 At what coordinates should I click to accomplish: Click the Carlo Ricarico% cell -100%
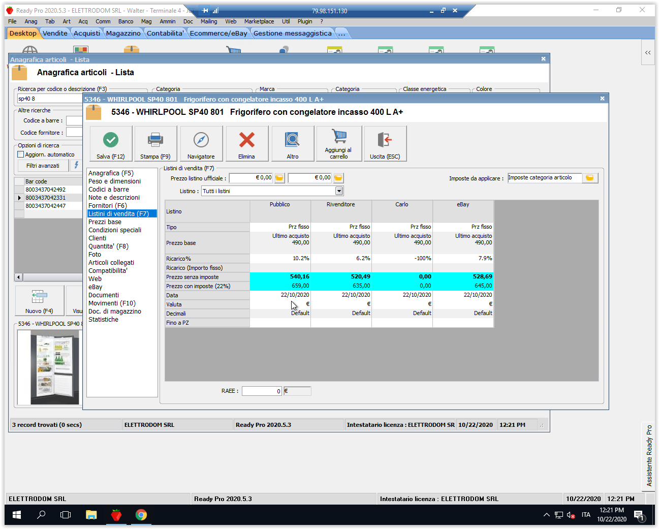click(x=402, y=259)
